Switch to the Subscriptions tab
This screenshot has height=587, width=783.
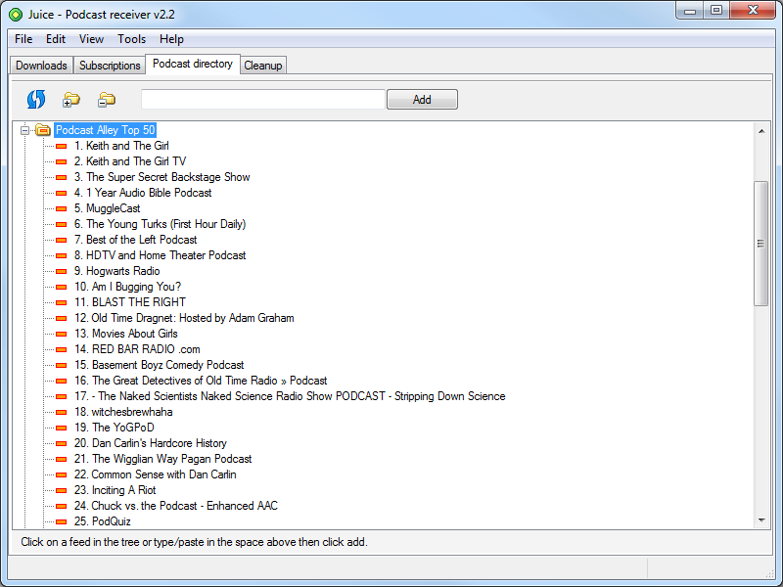(x=110, y=66)
